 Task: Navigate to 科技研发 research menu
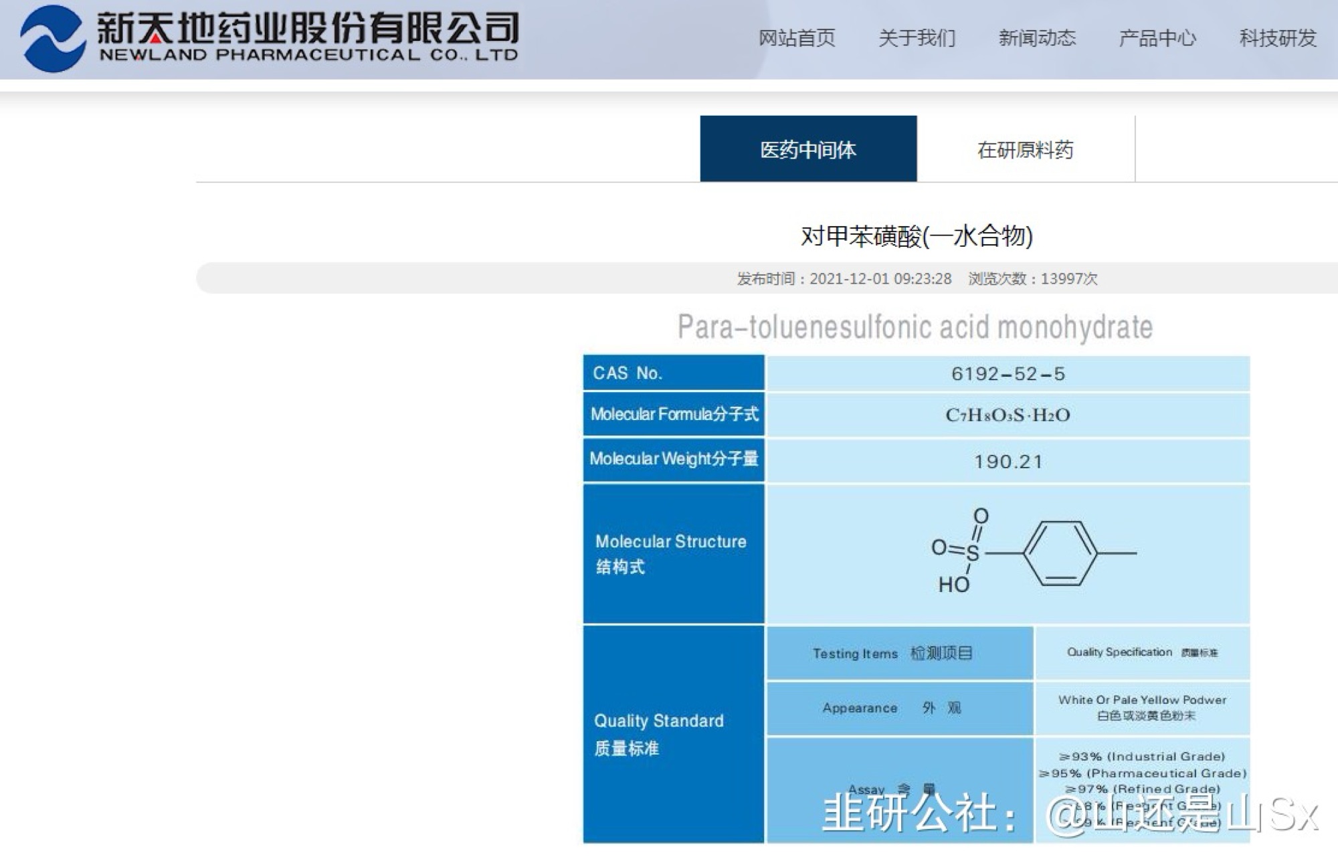(1278, 38)
